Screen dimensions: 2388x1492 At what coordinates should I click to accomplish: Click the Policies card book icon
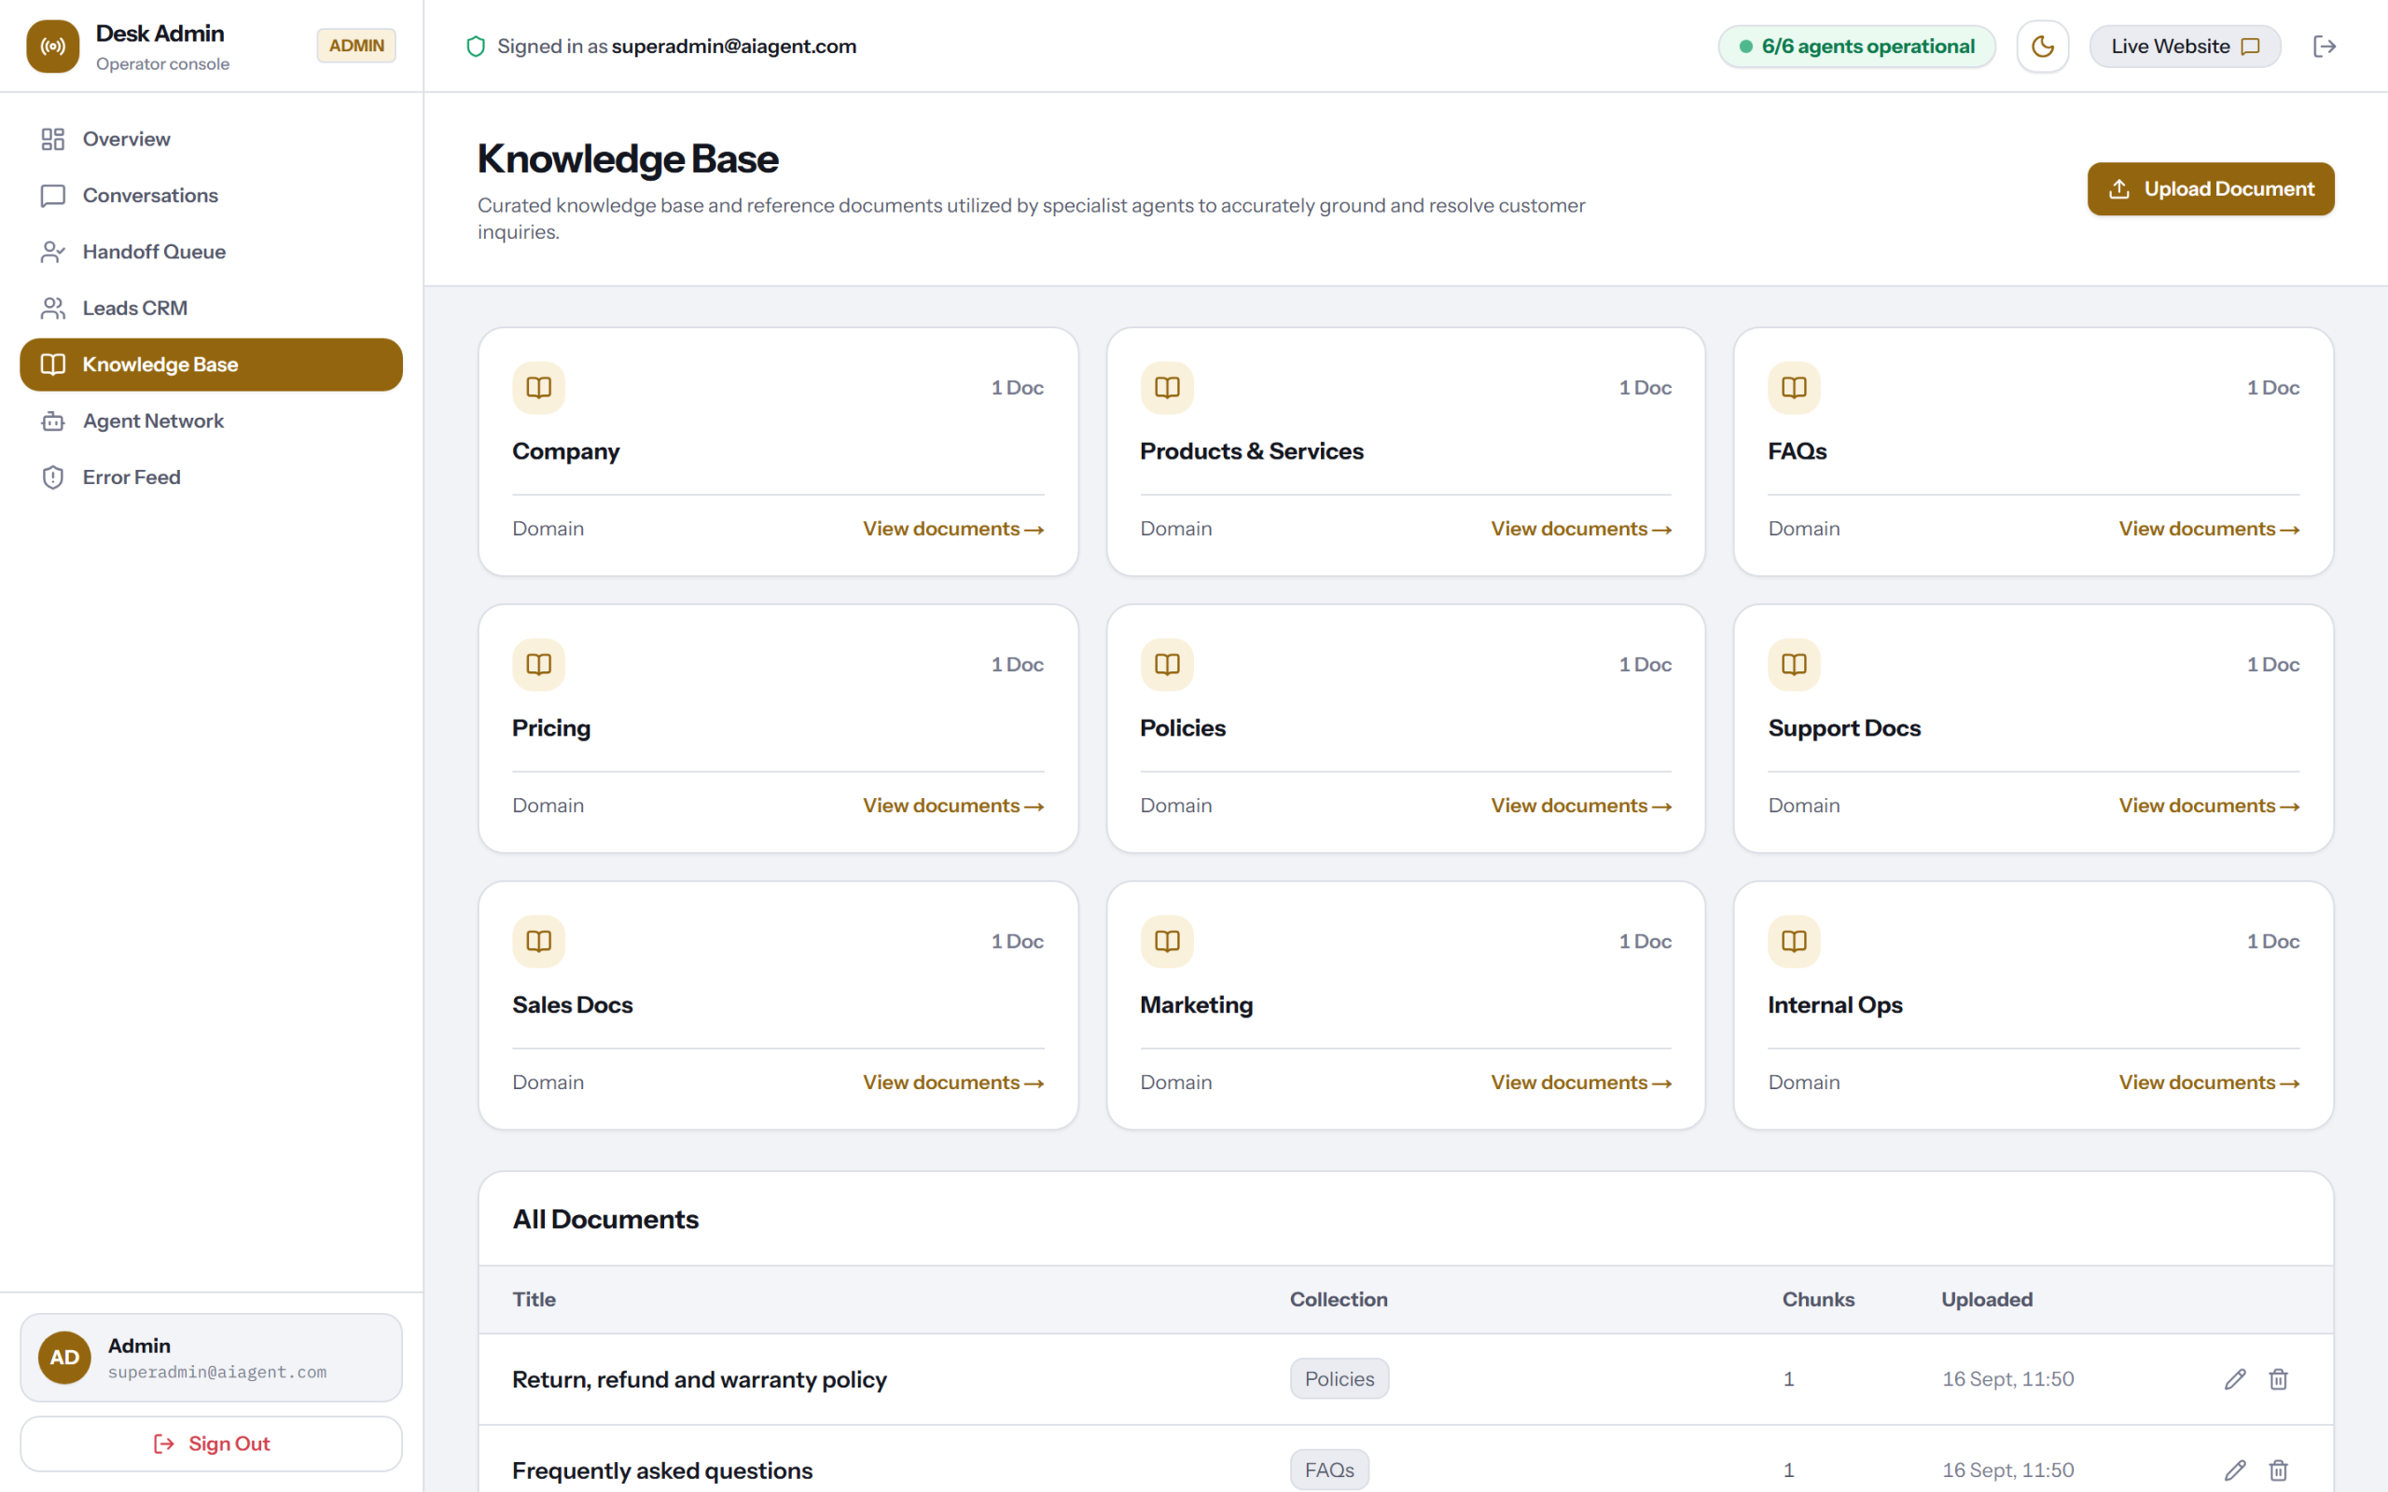pyautogui.click(x=1166, y=664)
